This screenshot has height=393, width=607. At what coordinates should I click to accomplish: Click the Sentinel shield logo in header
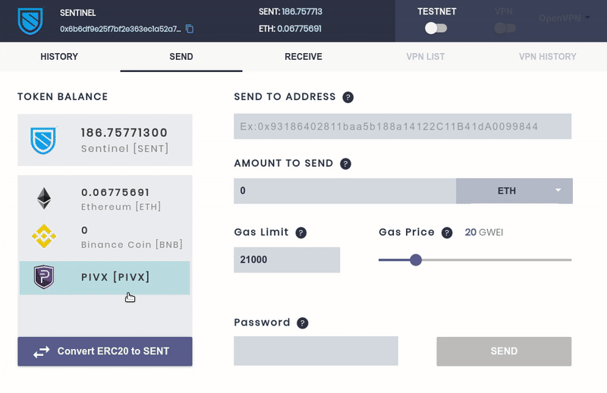[30, 21]
